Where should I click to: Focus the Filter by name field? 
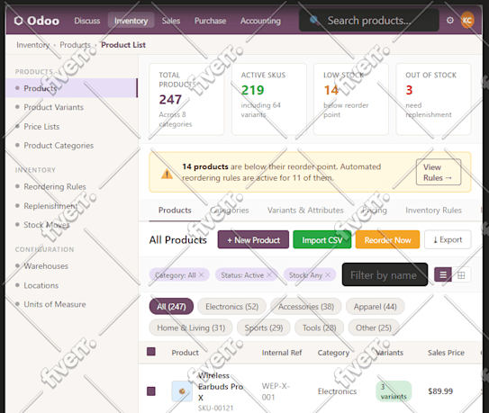pos(385,275)
